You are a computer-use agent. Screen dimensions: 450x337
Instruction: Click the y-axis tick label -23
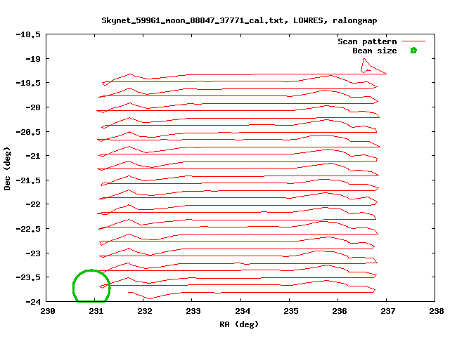[x=33, y=253]
